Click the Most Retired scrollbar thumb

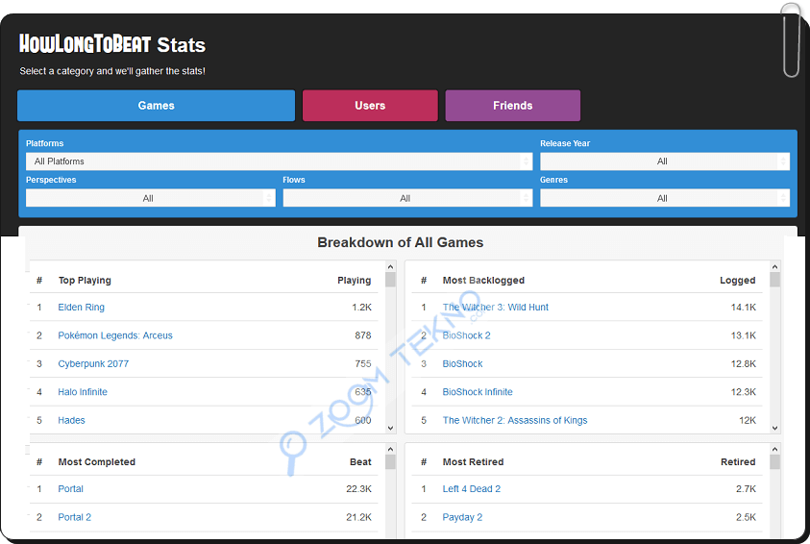point(774,462)
